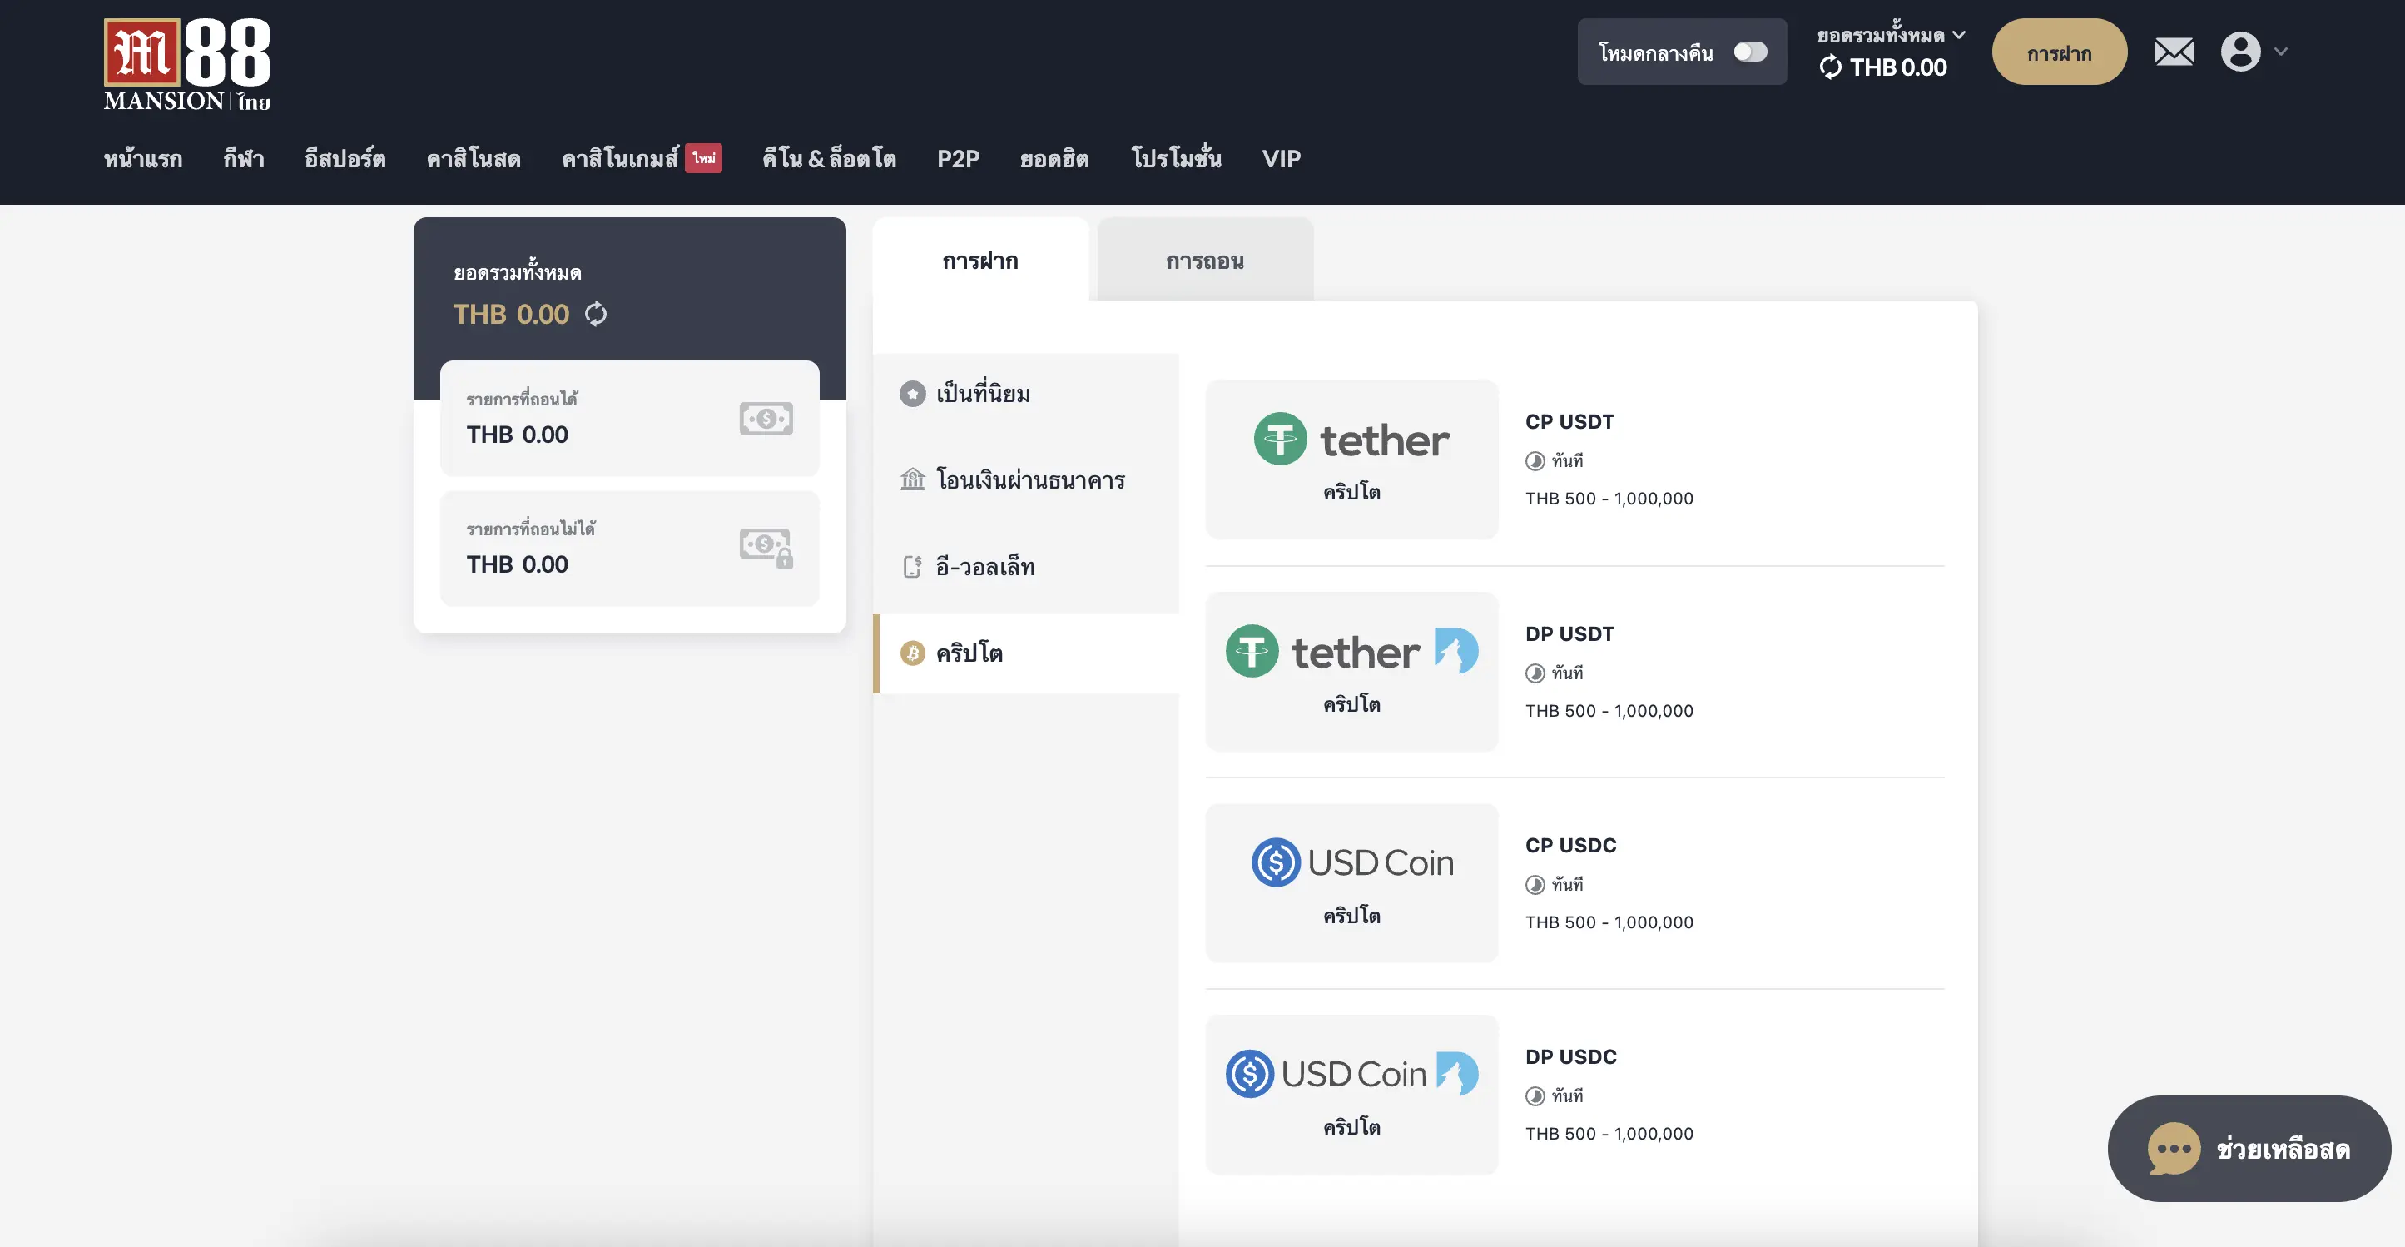Image resolution: width=2405 pixels, height=1247 pixels.
Task: Switch to the การถอน withdrawal tab
Action: pyautogui.click(x=1204, y=261)
